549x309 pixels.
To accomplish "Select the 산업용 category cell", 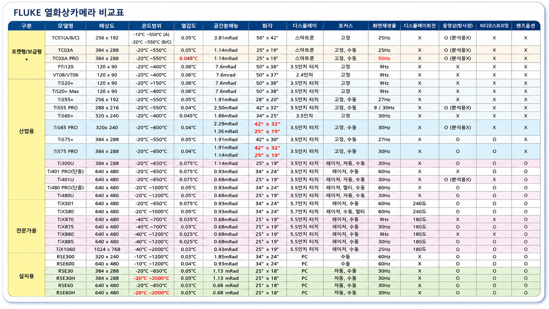I will pyautogui.click(x=26, y=131).
